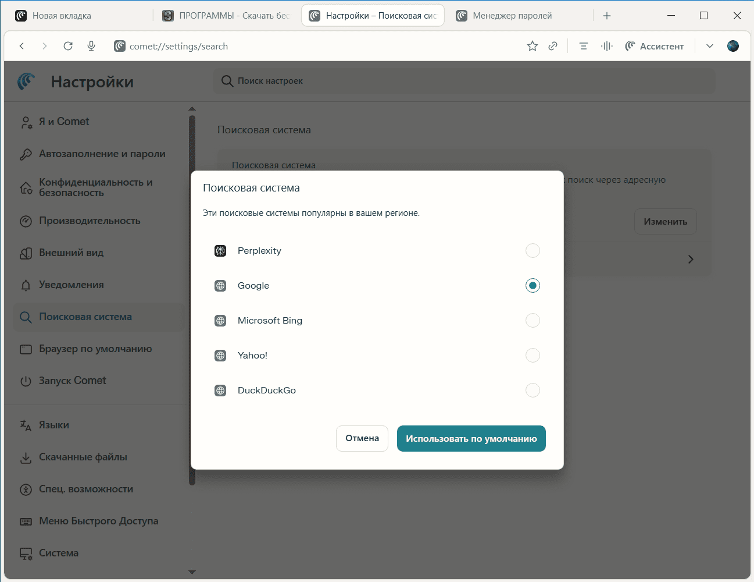Switch to the ПРОГРАММЫ tab
The width and height of the screenshot is (754, 582).
coord(226,16)
